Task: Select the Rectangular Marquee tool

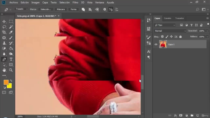Action: click(x=11, y=21)
